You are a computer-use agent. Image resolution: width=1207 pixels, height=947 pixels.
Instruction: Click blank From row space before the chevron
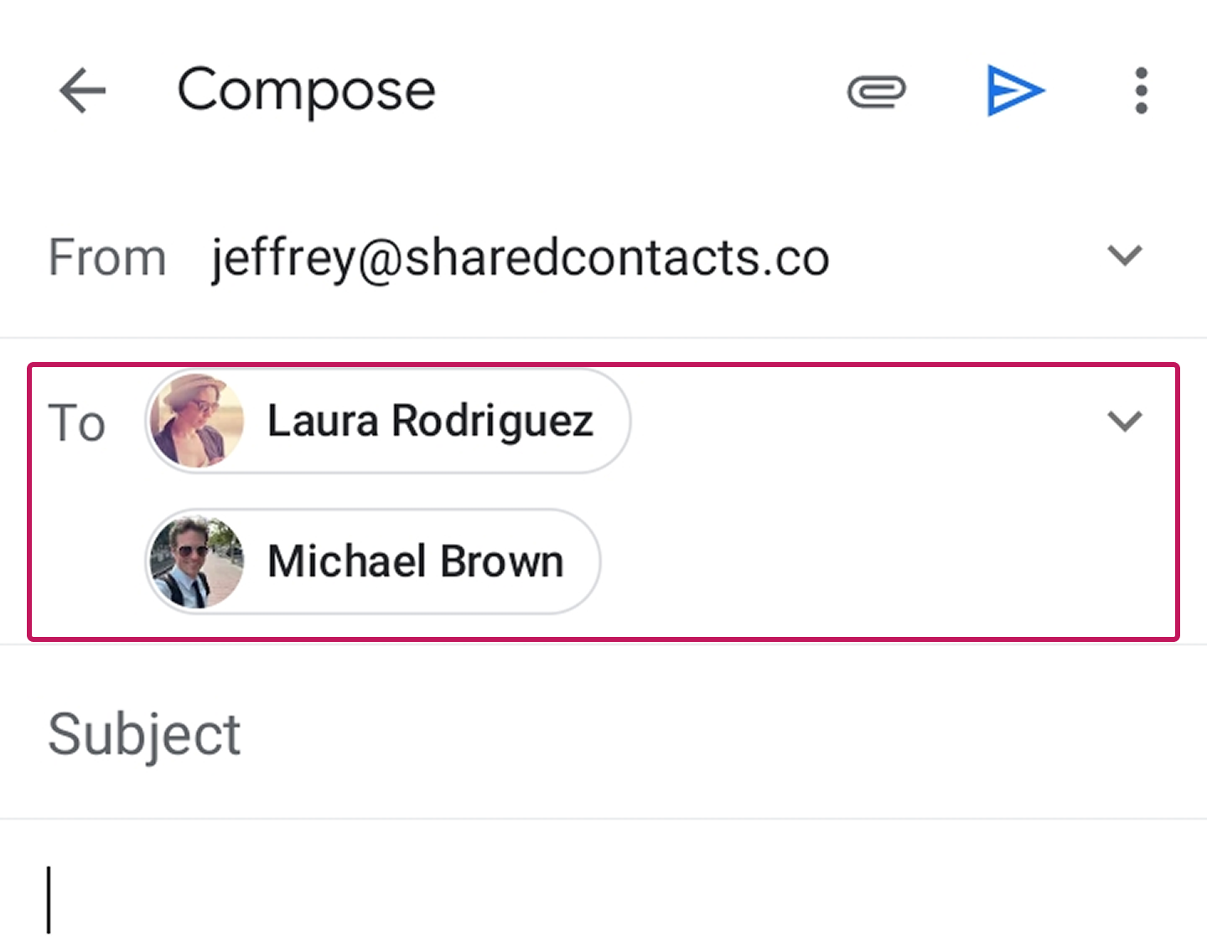pyautogui.click(x=964, y=256)
